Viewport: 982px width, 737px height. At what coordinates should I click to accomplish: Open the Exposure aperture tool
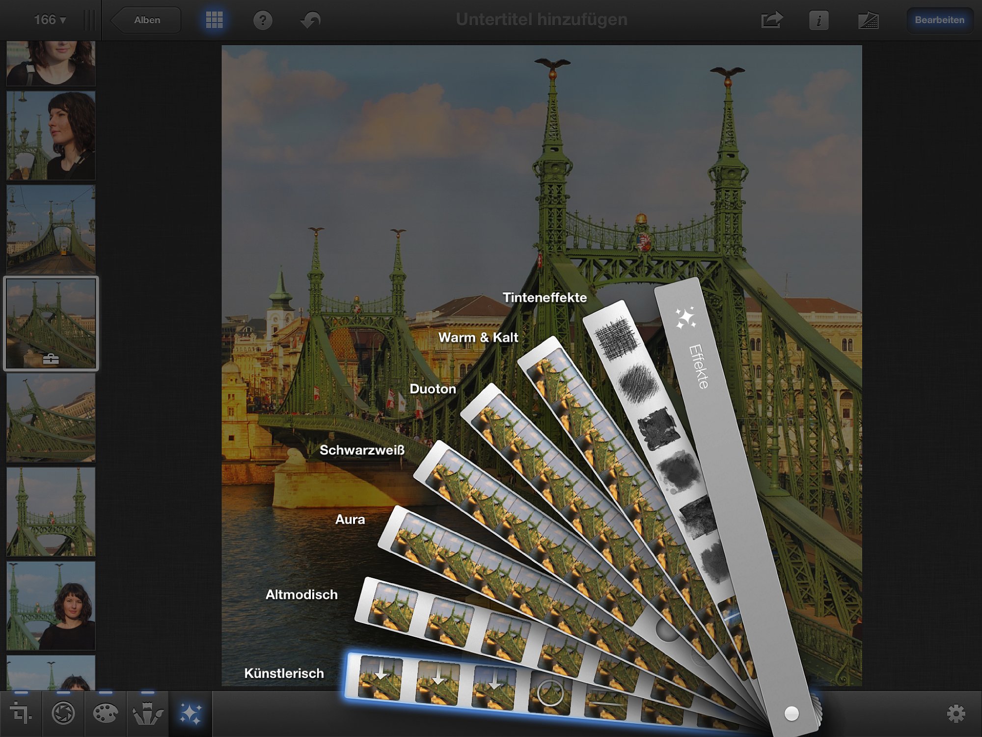63,713
